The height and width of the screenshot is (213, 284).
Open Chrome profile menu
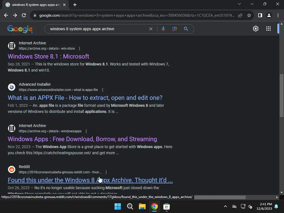pyautogui.click(x=269, y=16)
